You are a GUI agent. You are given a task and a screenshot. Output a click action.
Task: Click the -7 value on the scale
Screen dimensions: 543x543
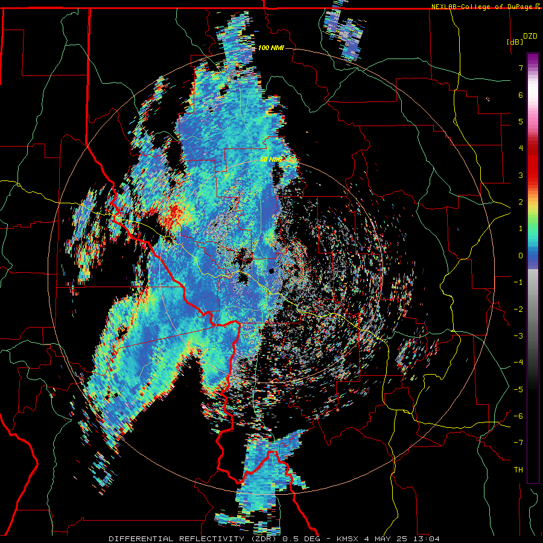518,443
